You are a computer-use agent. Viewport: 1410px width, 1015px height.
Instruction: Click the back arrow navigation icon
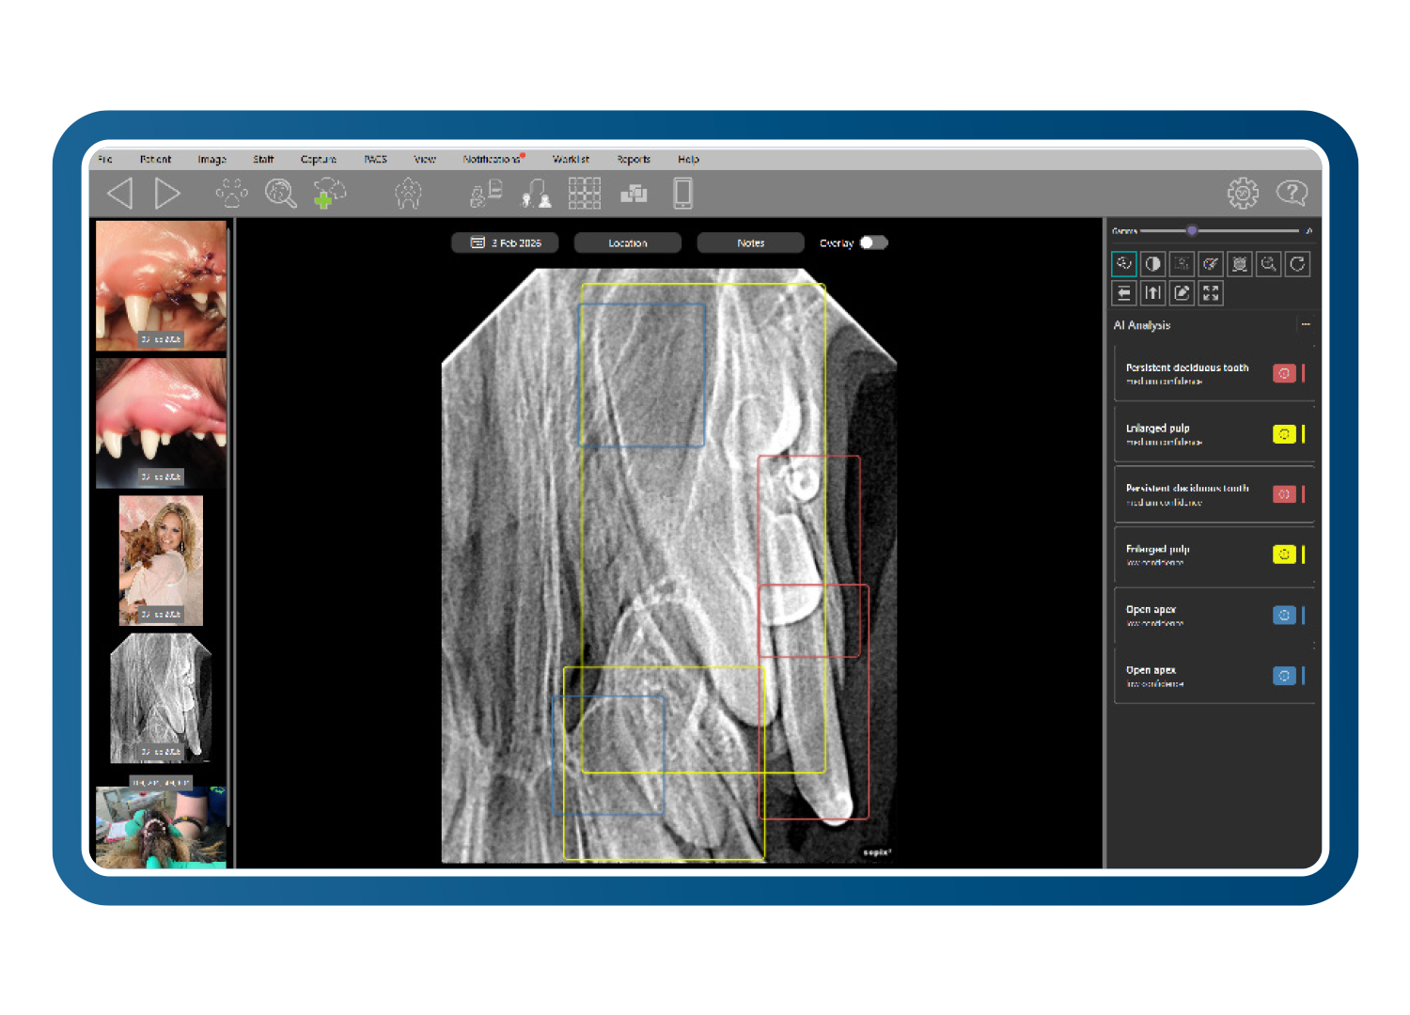coord(120,194)
